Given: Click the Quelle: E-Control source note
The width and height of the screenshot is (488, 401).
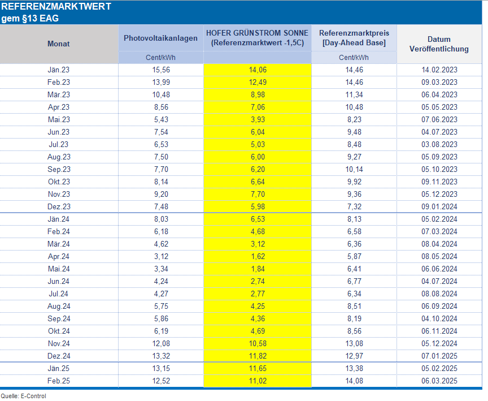Looking at the screenshot, I should (x=24, y=396).
